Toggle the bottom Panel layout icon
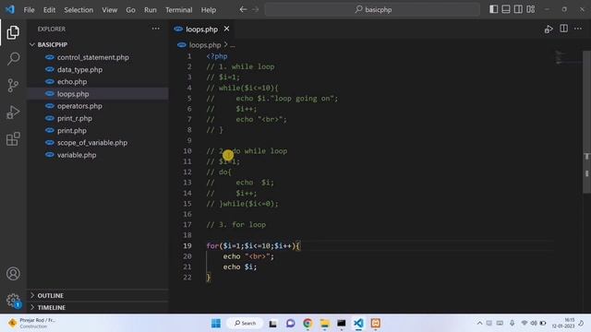Image resolution: width=591 pixels, height=332 pixels. click(x=506, y=9)
